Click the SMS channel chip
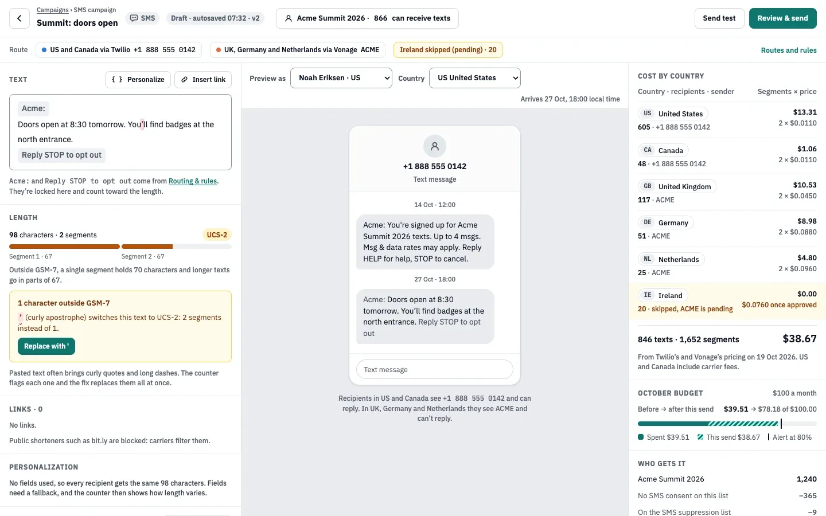The height and width of the screenshot is (516, 826). [143, 18]
